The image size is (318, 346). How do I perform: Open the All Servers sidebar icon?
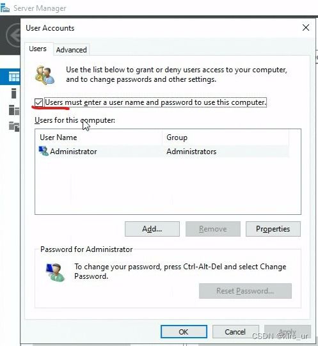14,109
